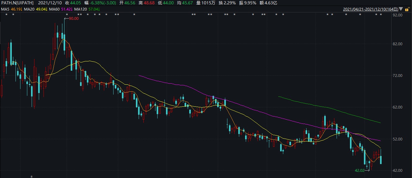Click the 62.00 price axis label

(x=397, y=107)
